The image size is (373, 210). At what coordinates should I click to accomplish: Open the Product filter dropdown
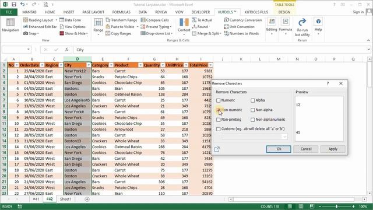pyautogui.click(x=140, y=65)
